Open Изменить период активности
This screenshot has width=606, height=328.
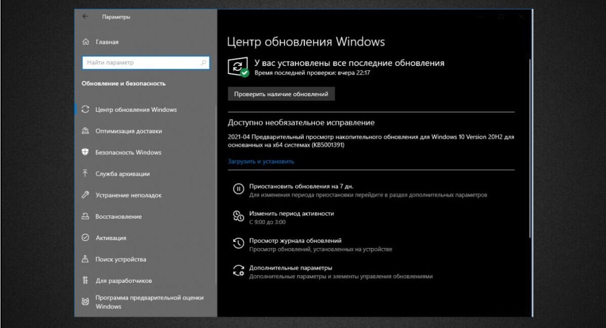[292, 213]
